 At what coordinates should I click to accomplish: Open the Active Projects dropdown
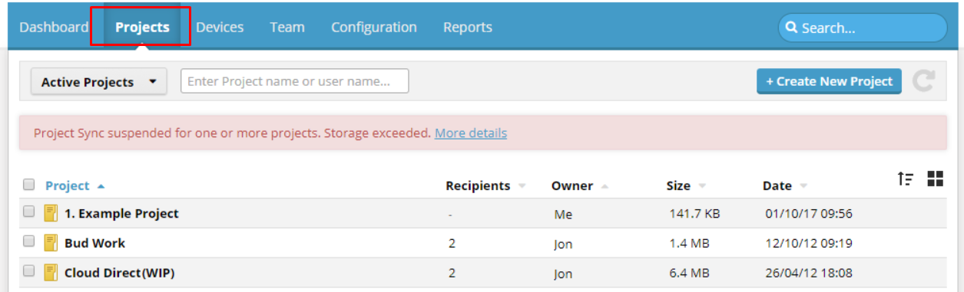(x=98, y=82)
